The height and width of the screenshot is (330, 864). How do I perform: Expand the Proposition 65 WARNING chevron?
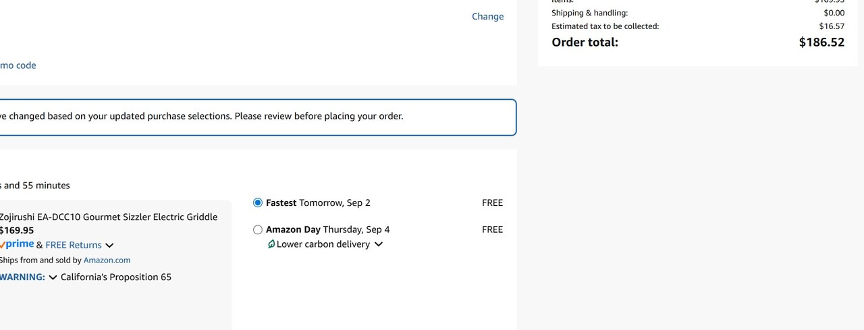click(x=53, y=277)
